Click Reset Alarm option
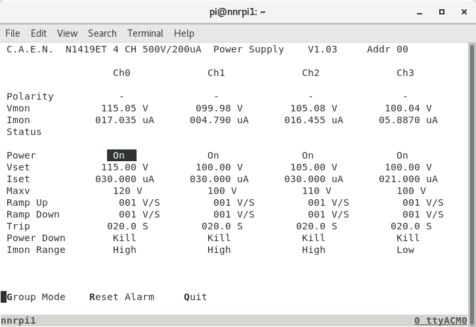 (121, 297)
